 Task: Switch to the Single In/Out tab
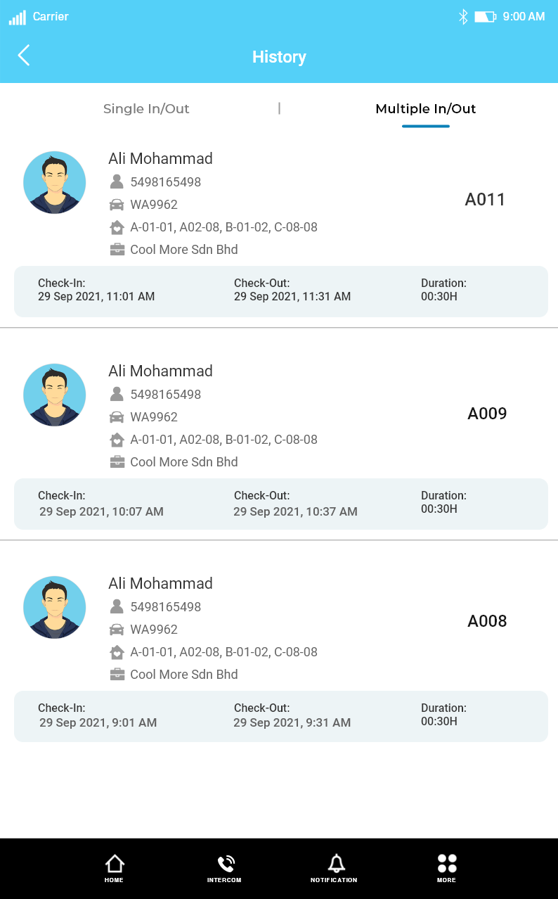(x=146, y=109)
